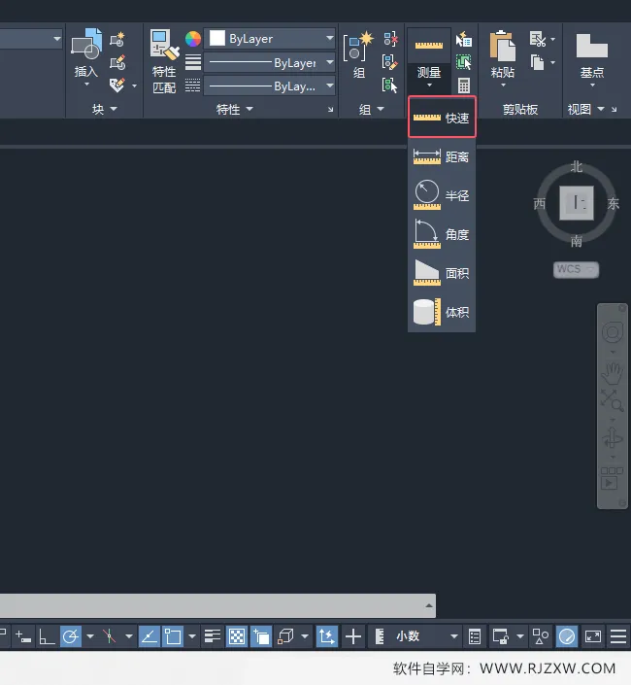Click the Group Edit icon
This screenshot has height=685, width=631.
(390, 62)
